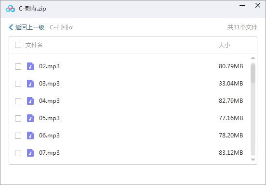Image resolution: width=266 pixels, height=185 pixels.
Task: Click the 返回上一级 link
Action: coord(30,27)
